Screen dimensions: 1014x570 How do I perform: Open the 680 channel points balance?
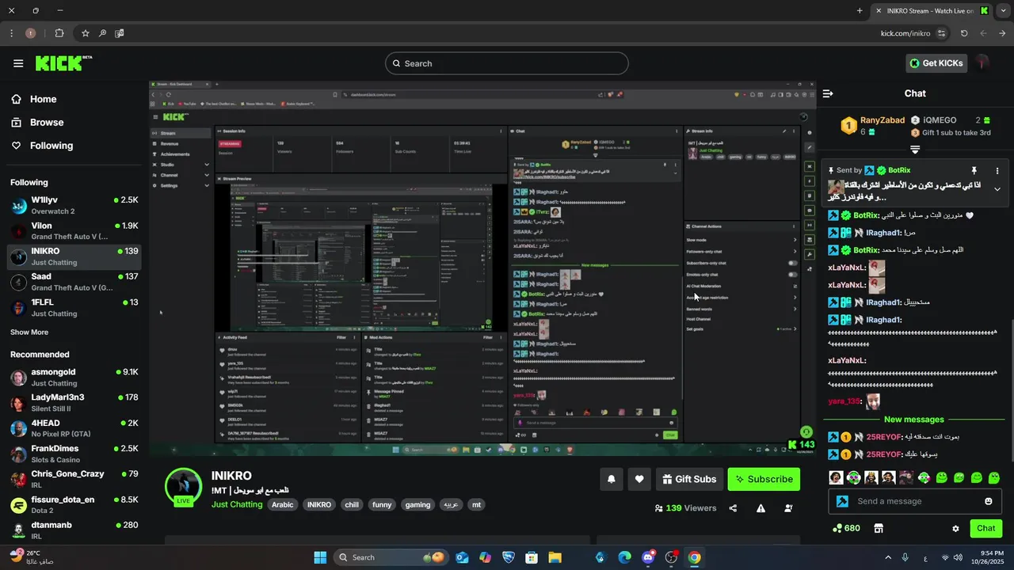tap(846, 528)
